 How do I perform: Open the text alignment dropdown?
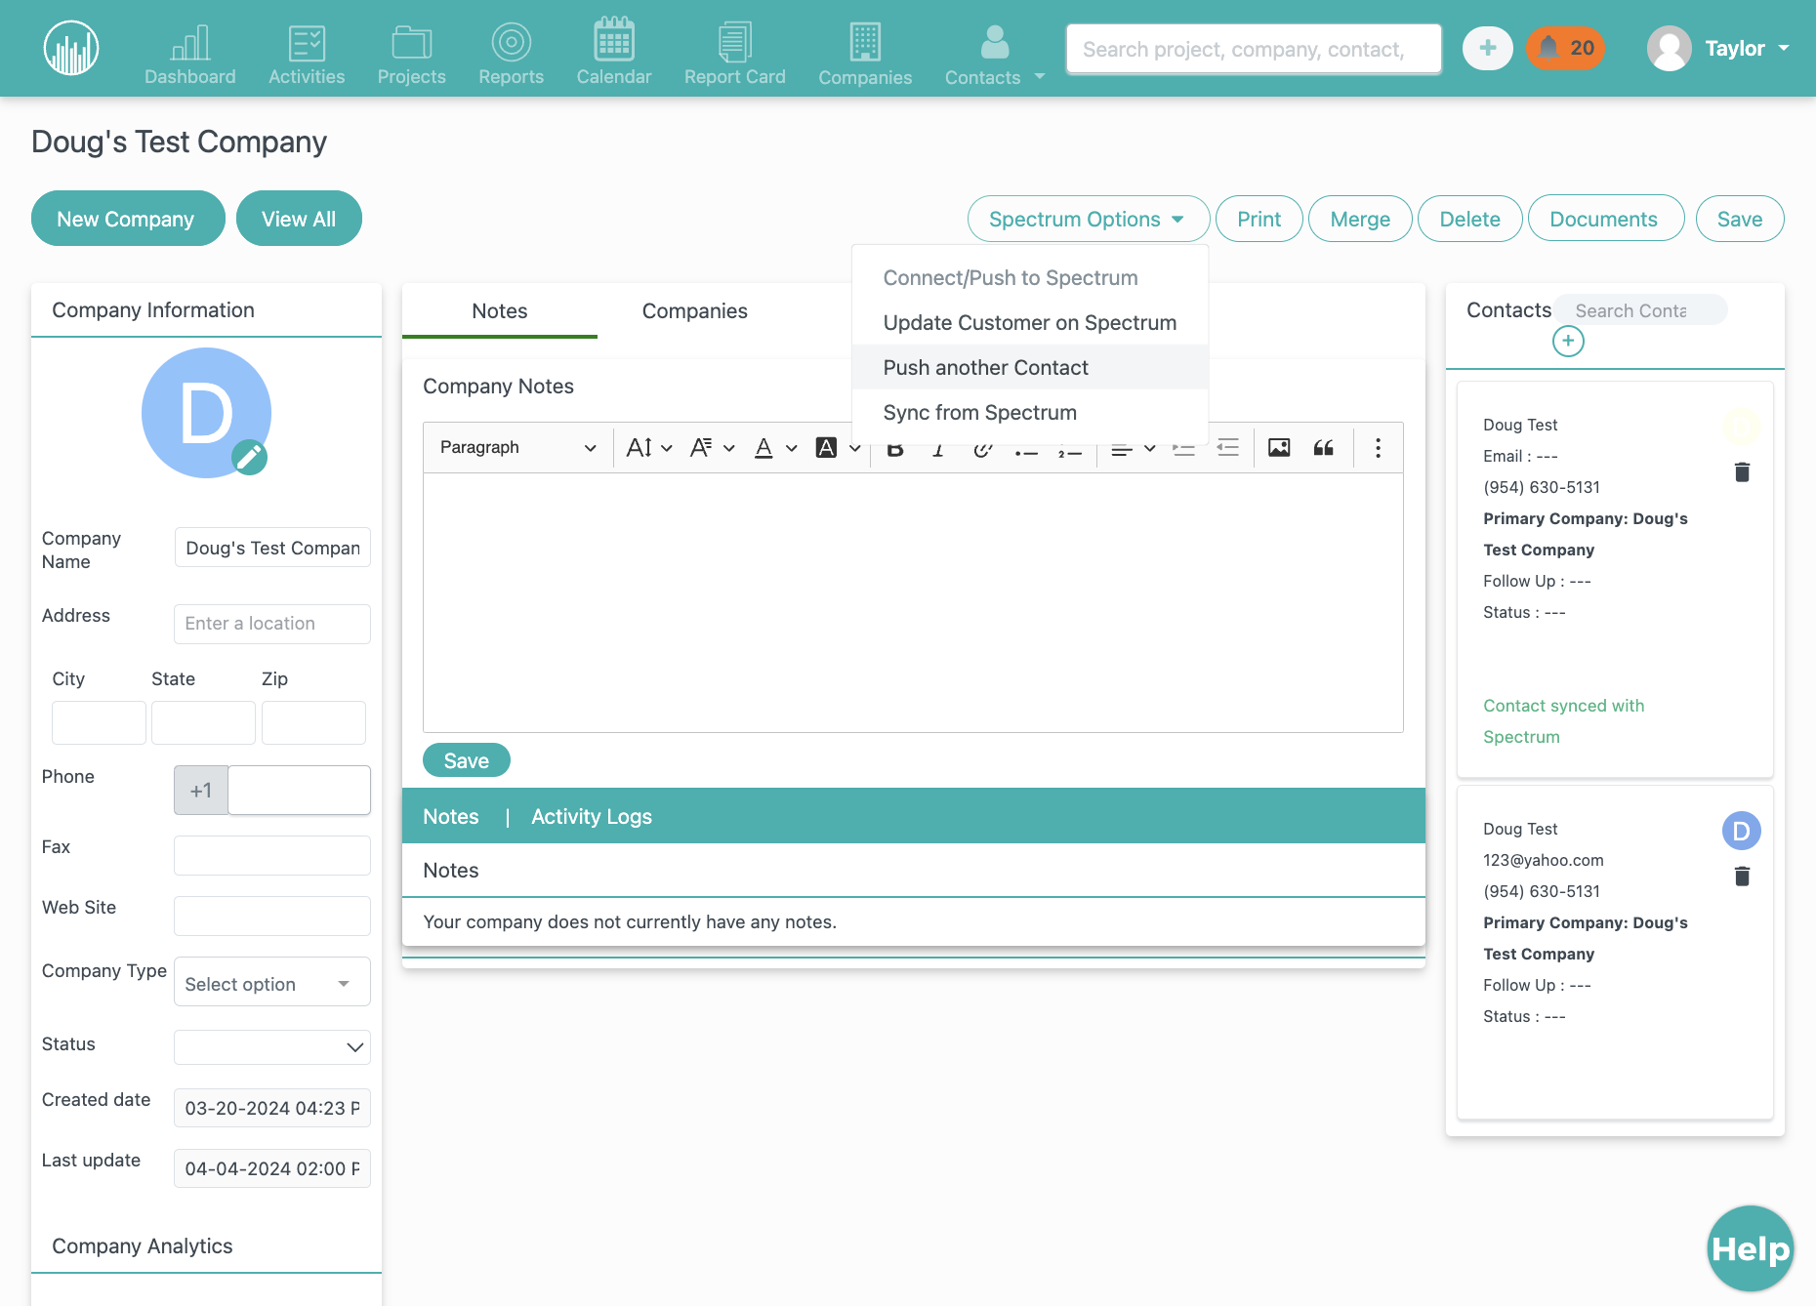click(x=1133, y=447)
